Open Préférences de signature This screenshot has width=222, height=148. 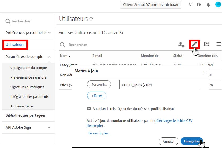click(x=28, y=77)
